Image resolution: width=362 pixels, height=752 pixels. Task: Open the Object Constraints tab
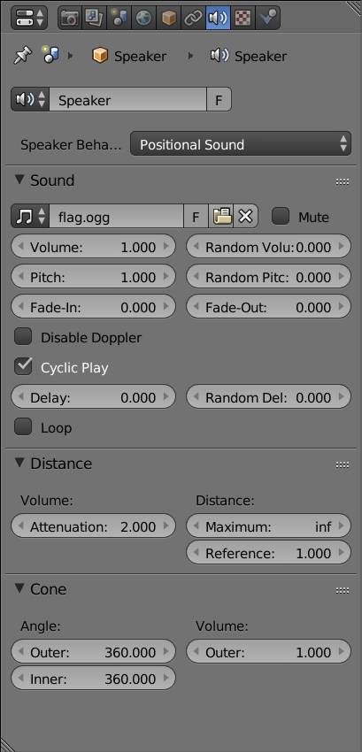(193, 19)
